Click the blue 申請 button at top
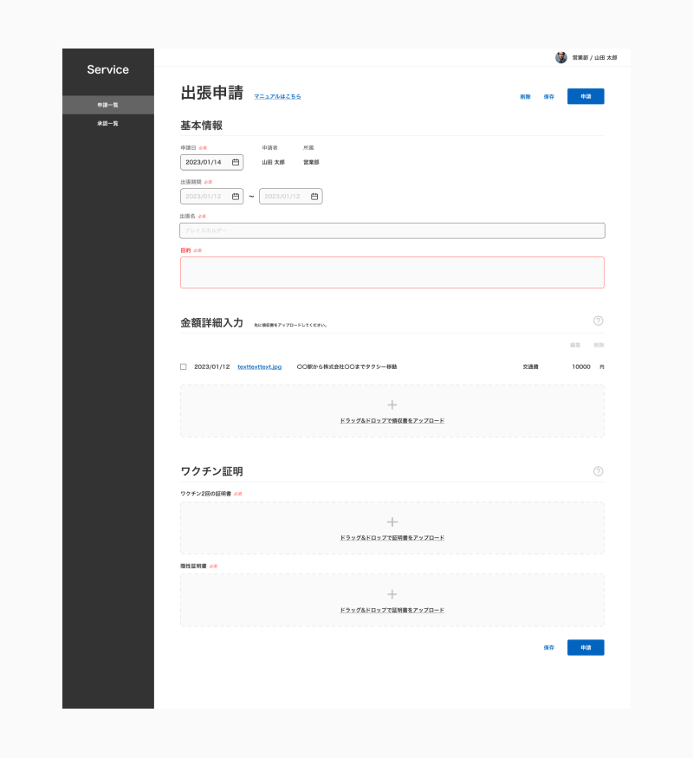Viewport: 693px width, 758px height. [586, 96]
